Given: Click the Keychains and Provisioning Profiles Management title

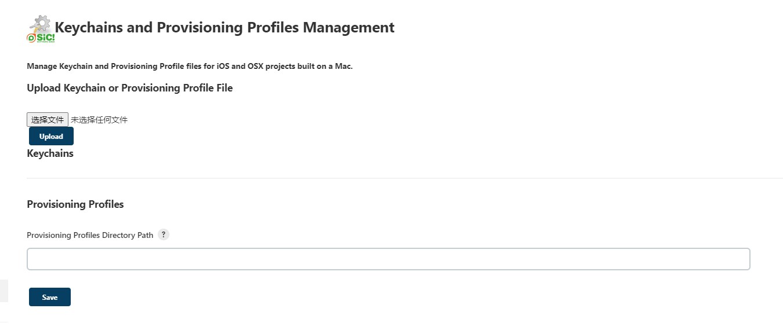Looking at the screenshot, I should coord(224,28).
